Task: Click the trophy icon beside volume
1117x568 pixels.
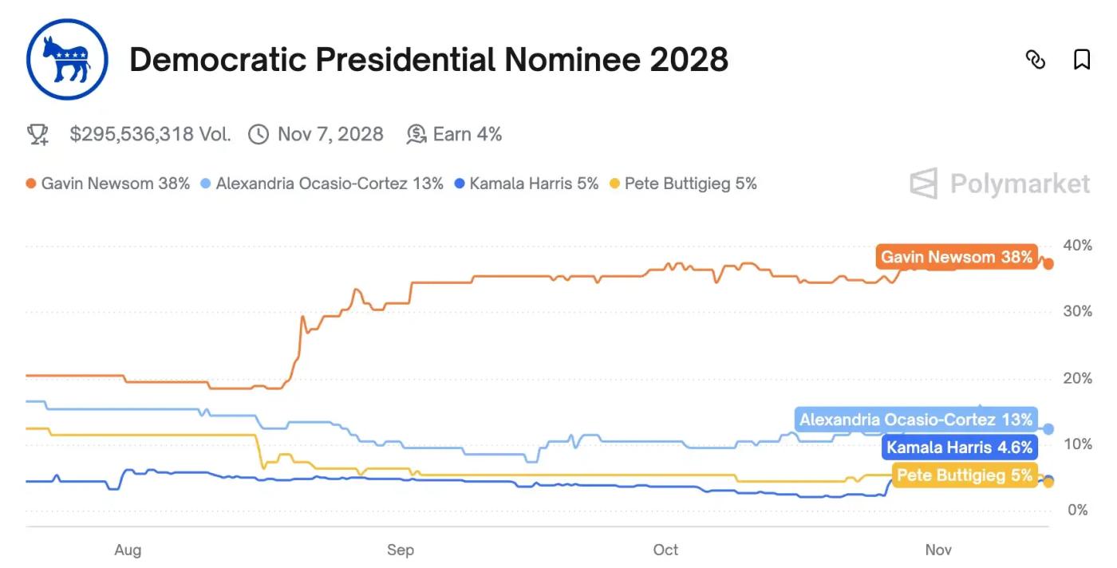Action: (37, 134)
